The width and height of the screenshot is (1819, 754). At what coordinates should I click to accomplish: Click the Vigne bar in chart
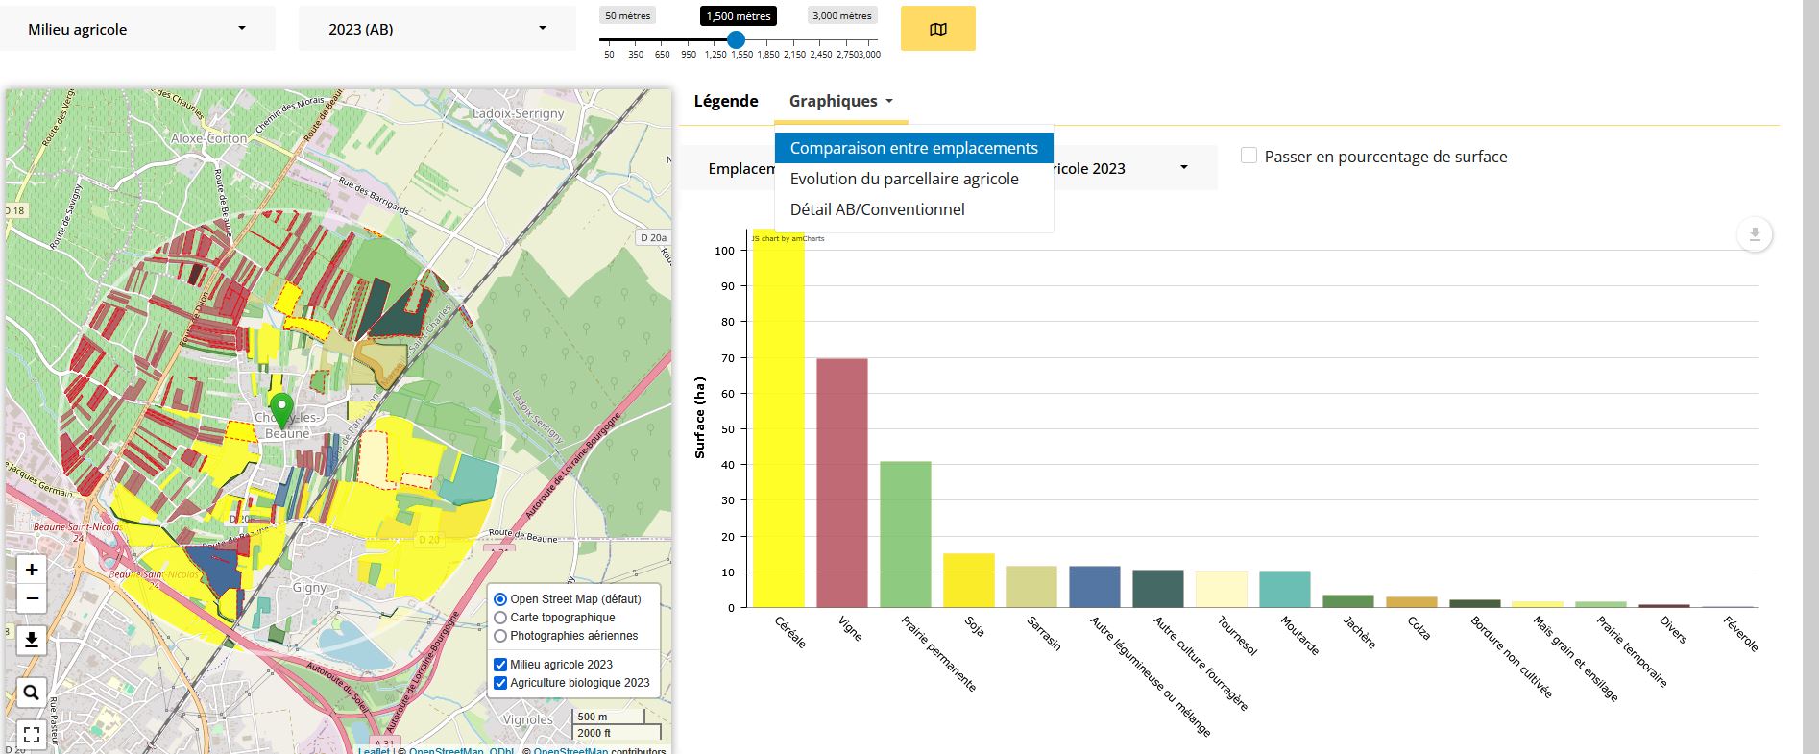tap(842, 483)
